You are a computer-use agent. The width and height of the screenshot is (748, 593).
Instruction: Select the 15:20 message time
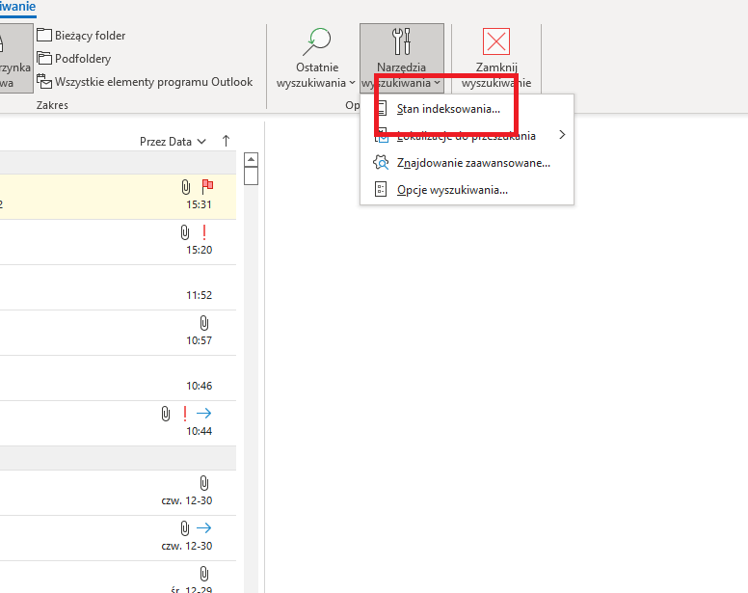(199, 250)
